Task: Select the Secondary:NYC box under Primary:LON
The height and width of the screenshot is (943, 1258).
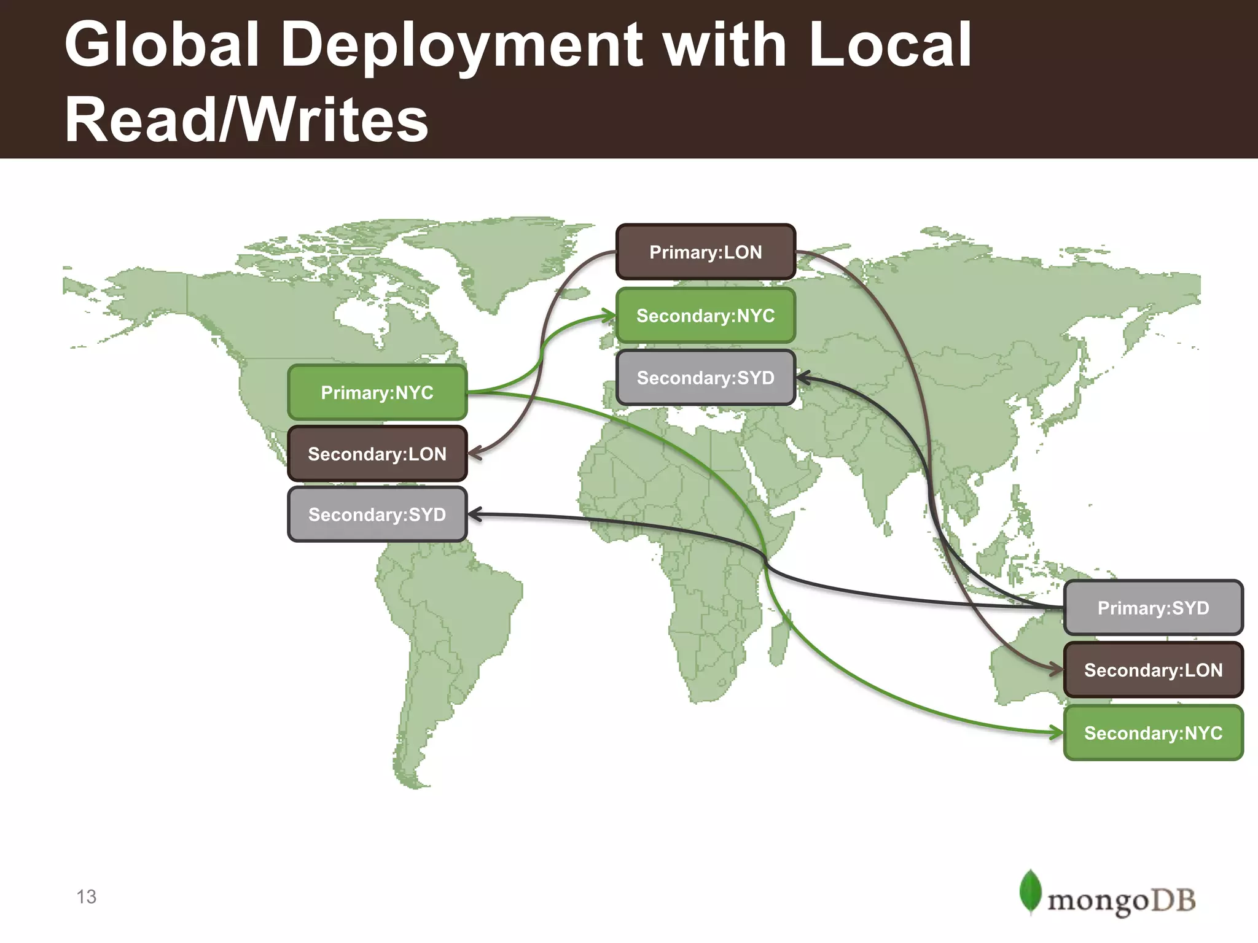Action: coord(706,316)
